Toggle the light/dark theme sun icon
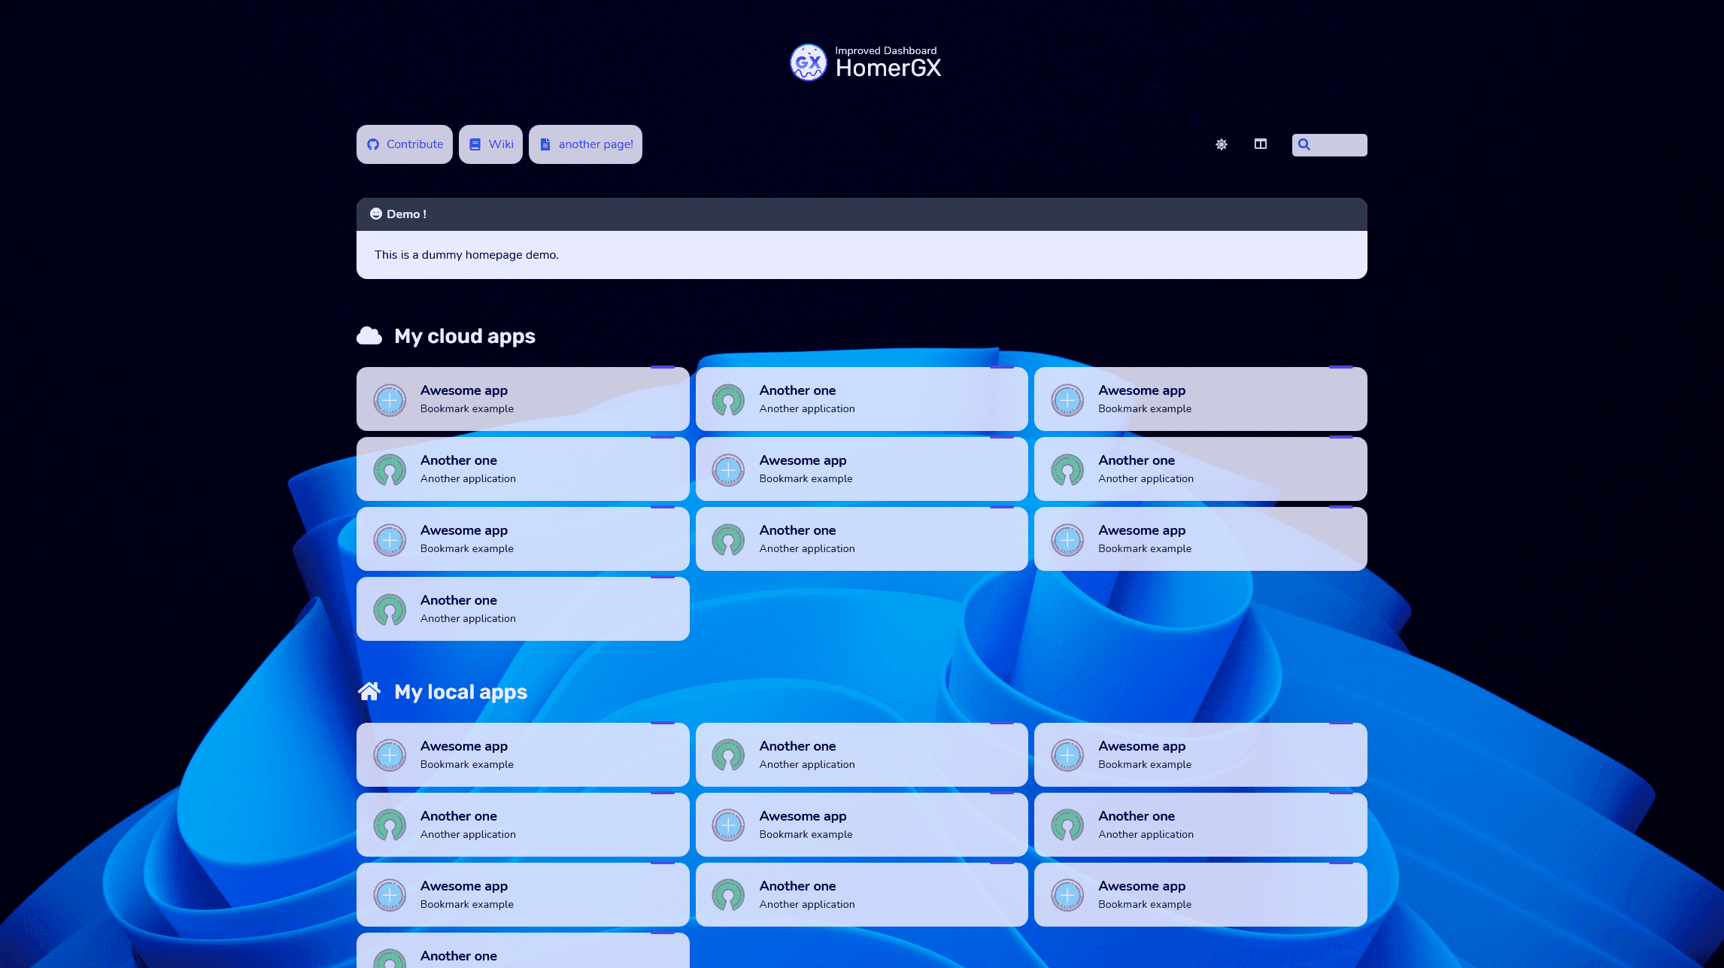The image size is (1724, 968). (1222, 144)
